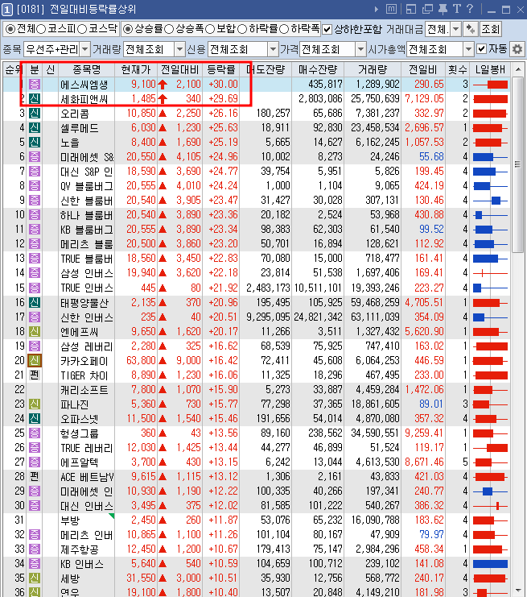Click the daily candle chart for 삼성 인버스
This screenshot has width=527, height=597.
[490, 273]
